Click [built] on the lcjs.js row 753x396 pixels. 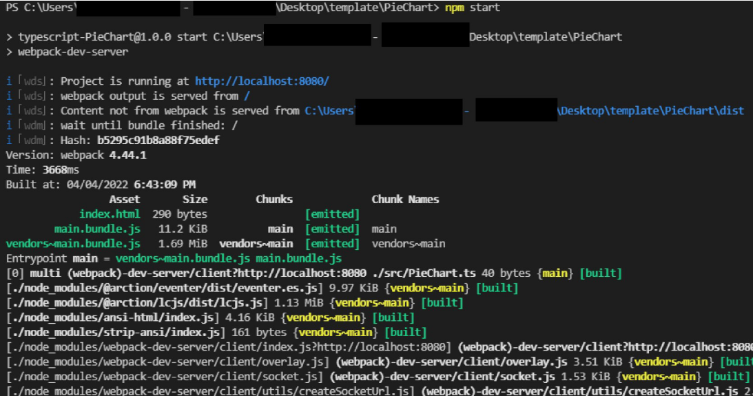click(442, 303)
